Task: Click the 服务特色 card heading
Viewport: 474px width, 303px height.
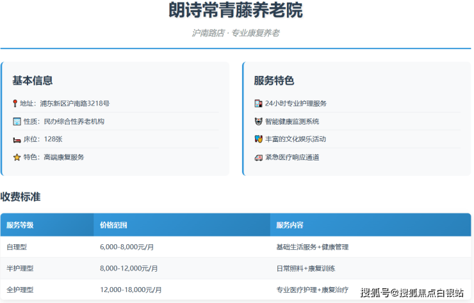Action: (274, 81)
